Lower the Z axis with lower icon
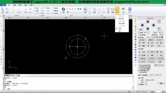 point(159,29)
